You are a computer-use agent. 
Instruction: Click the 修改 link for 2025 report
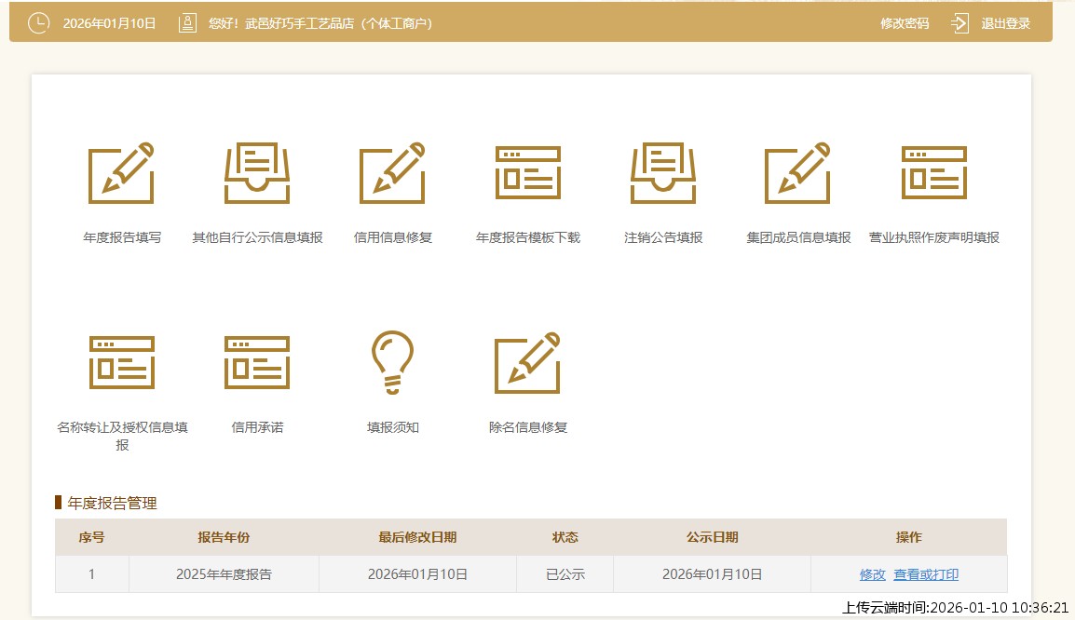coord(872,574)
